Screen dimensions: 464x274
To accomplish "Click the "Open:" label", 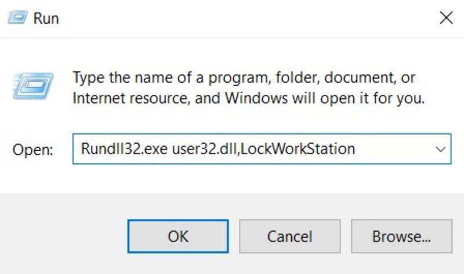I will [33, 149].
